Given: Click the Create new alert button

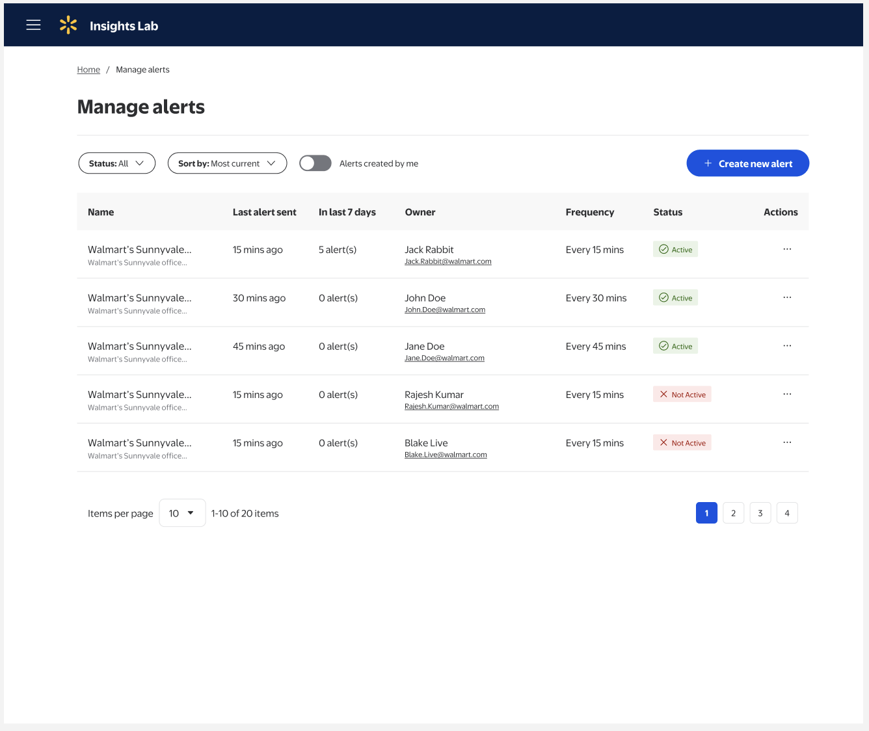Looking at the screenshot, I should (x=748, y=163).
